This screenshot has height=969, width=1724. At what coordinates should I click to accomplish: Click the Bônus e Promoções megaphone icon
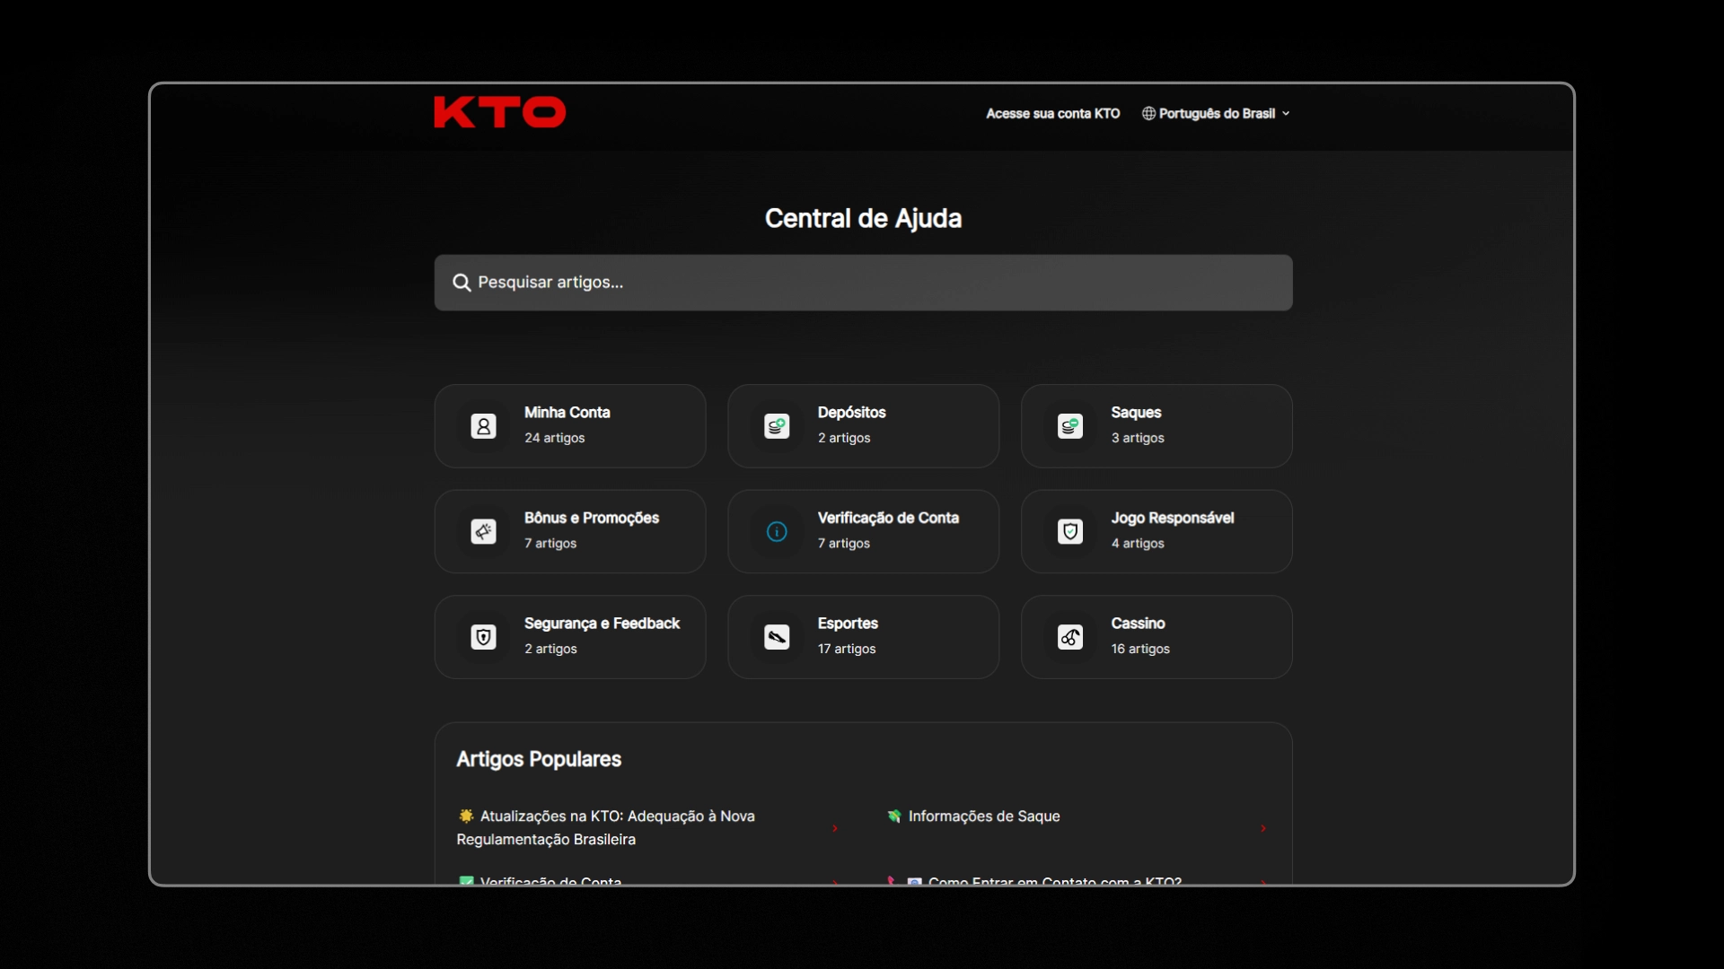point(483,531)
